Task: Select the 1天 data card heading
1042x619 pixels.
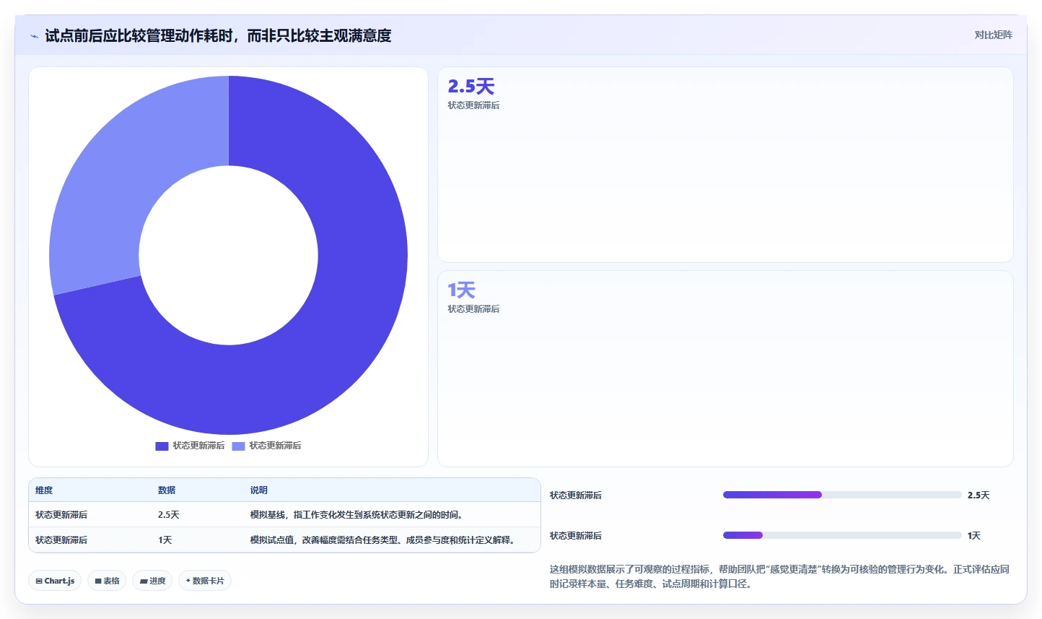Action: coord(461,290)
